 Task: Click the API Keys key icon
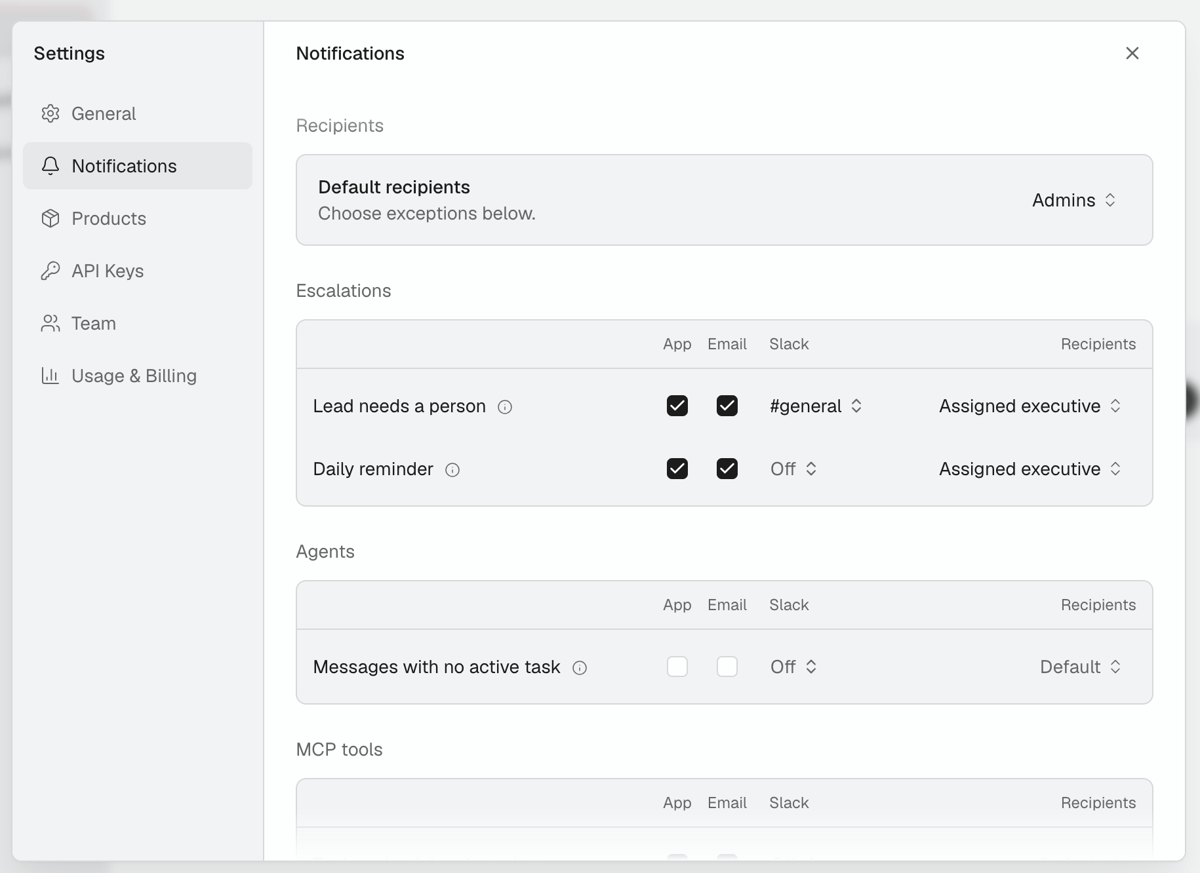click(50, 271)
